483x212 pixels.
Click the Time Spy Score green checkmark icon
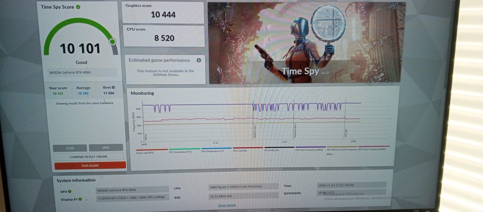(78, 7)
